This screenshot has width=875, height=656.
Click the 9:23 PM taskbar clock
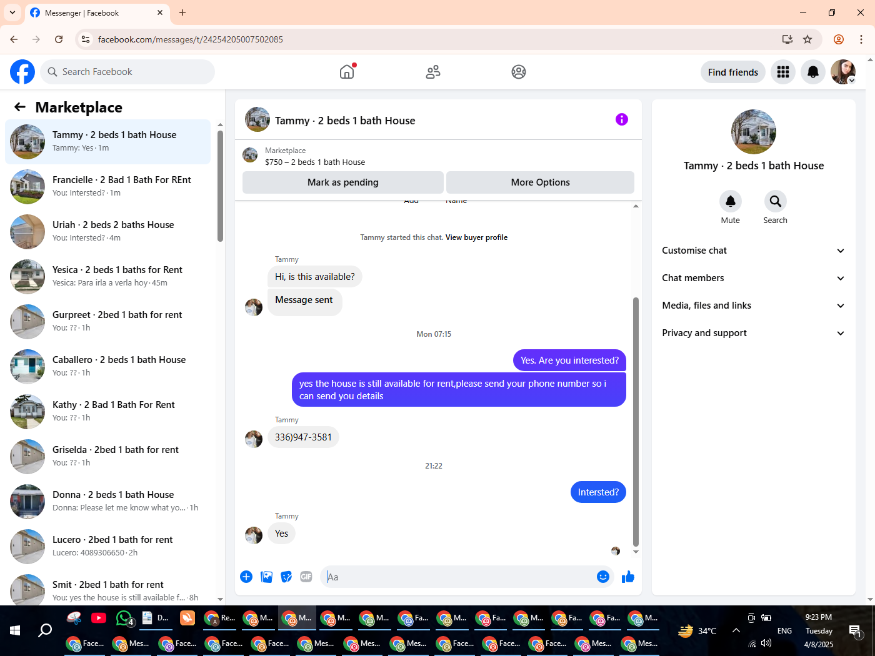pyautogui.click(x=819, y=617)
